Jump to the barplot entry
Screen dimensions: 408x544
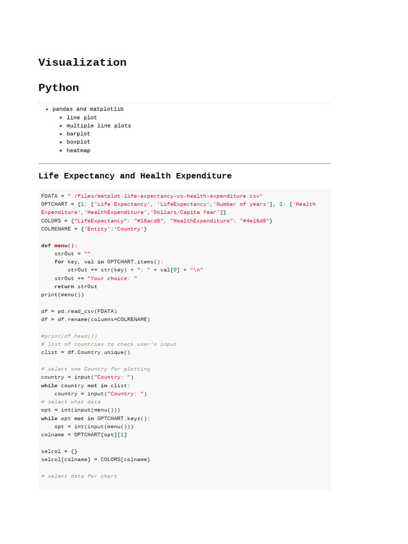[78, 134]
